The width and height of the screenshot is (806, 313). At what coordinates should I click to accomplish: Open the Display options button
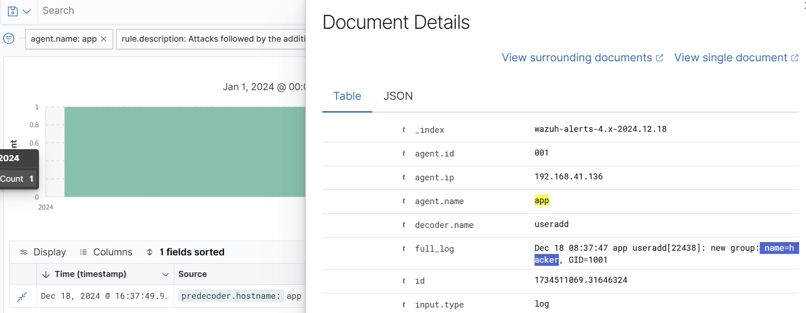(x=43, y=252)
